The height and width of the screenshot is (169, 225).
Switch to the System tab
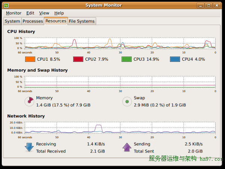(12, 21)
